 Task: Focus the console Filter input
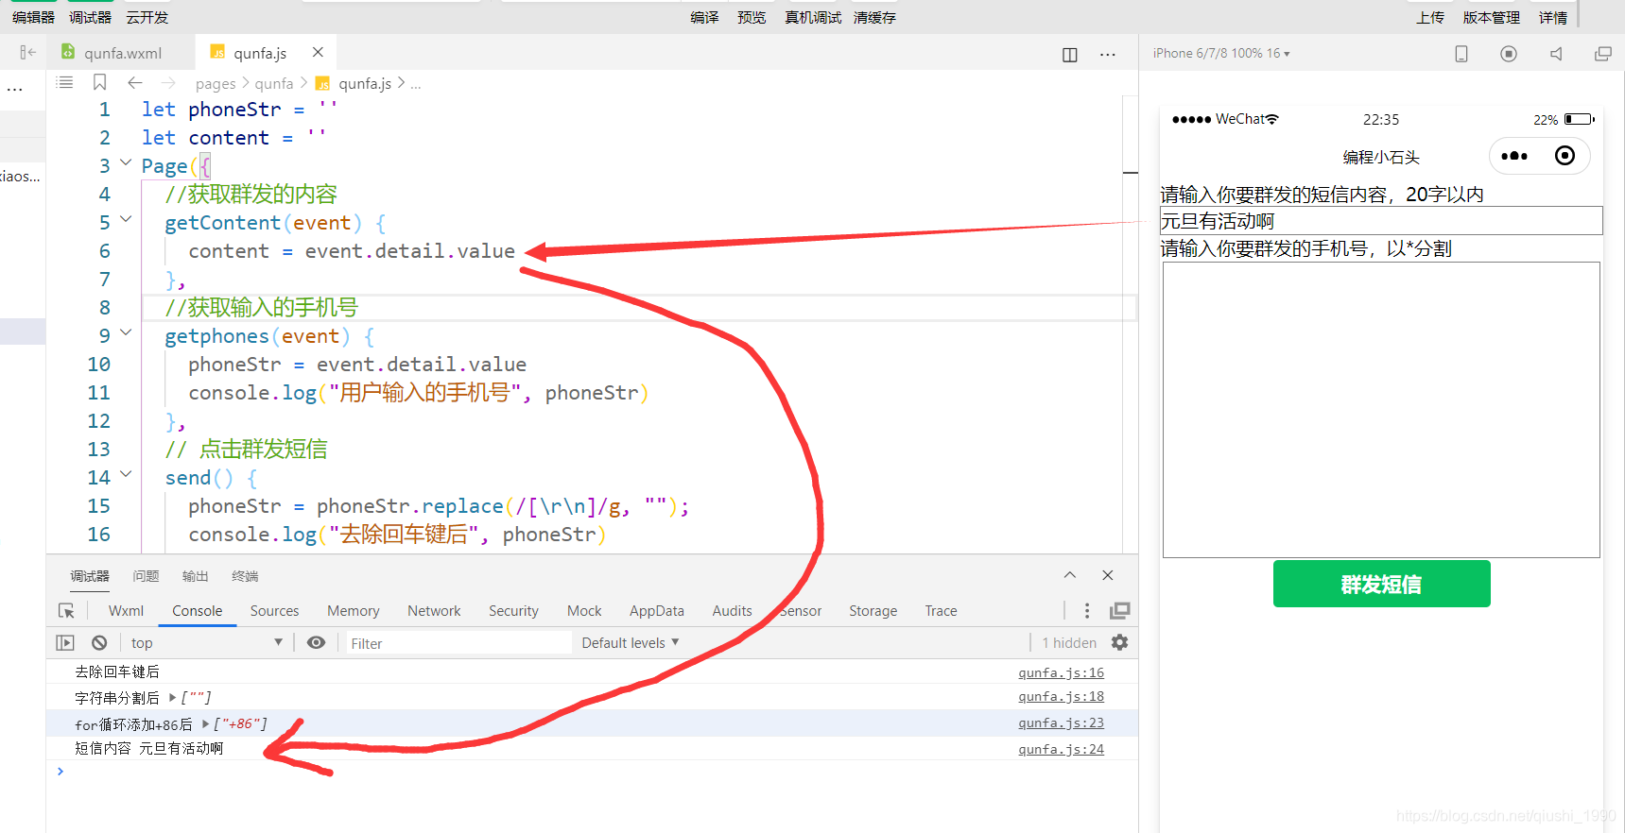coord(458,643)
